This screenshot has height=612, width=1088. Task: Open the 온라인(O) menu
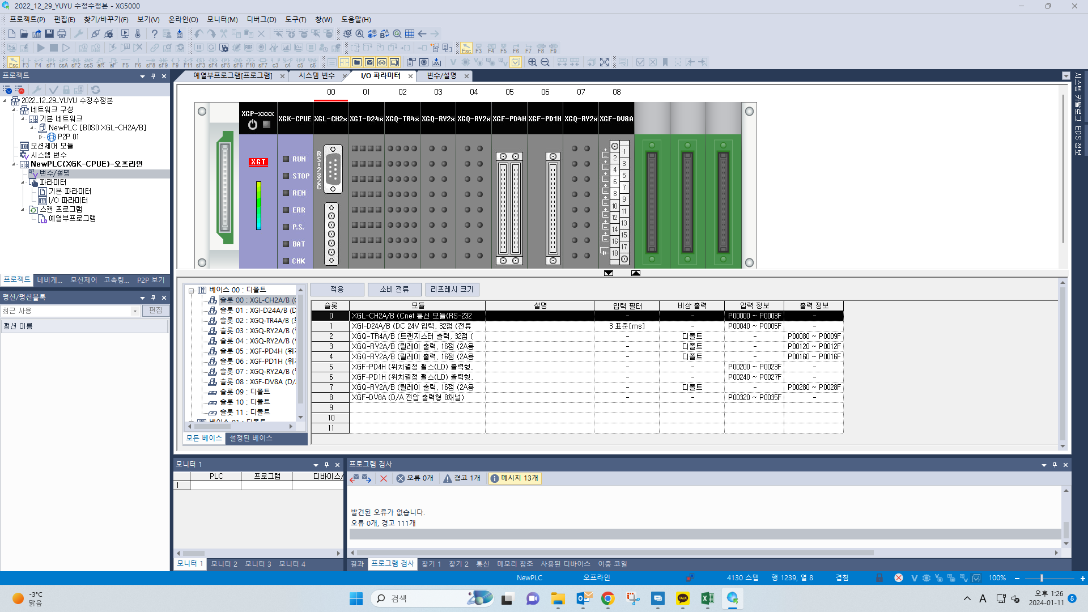coord(183,20)
